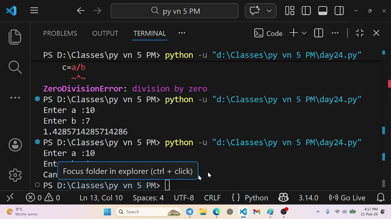Open File Explorer from the taskbar
Screen dimensions: 391x219
point(203,212)
